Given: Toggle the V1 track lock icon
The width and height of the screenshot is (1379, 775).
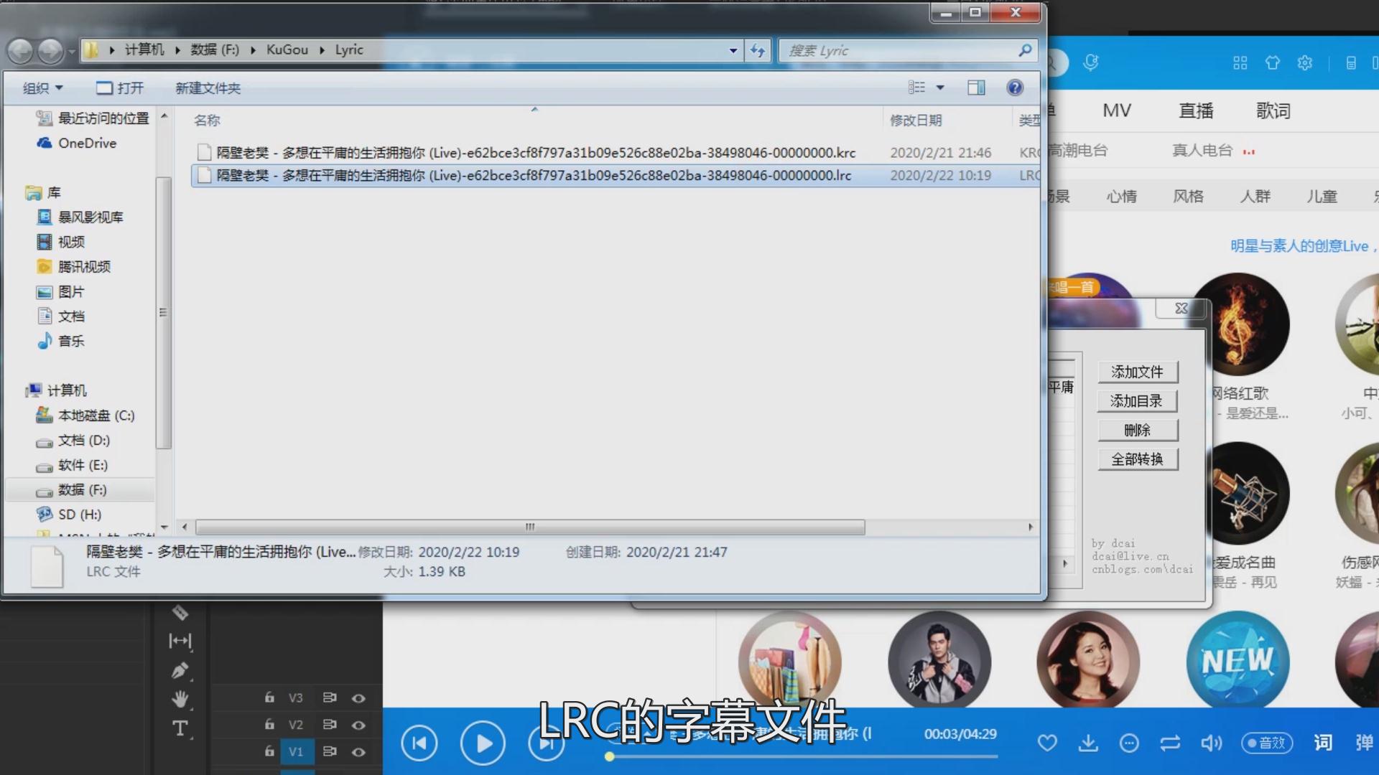Looking at the screenshot, I should pos(269,751).
